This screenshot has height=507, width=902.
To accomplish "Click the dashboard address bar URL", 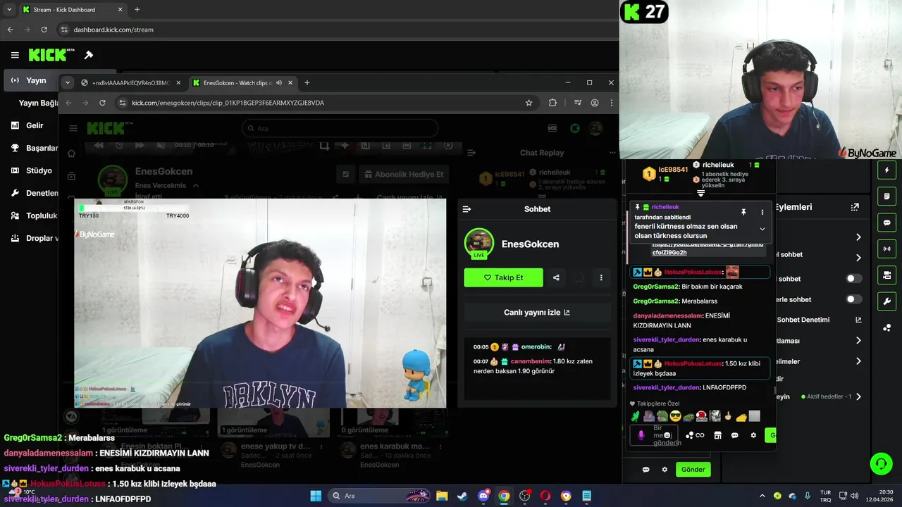I will [x=113, y=30].
